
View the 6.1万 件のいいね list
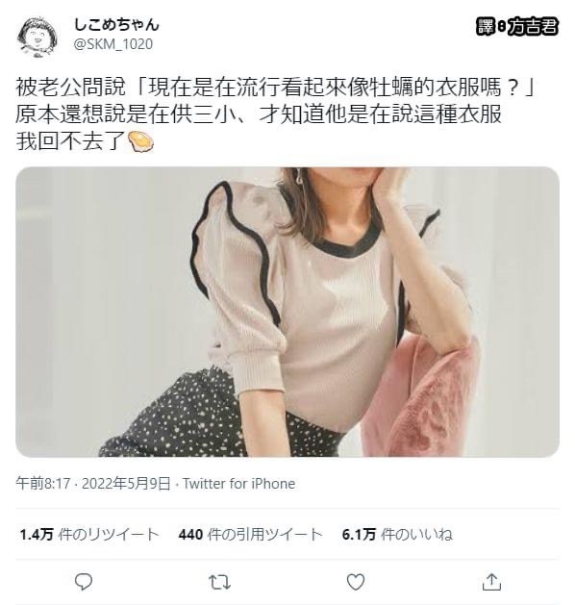click(x=397, y=535)
